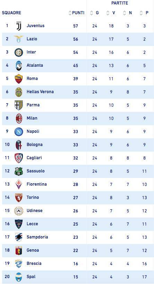The width and height of the screenshot is (154, 284).
Task: Sort by V wins column arrows
Action: pyautogui.click(x=108, y=13)
